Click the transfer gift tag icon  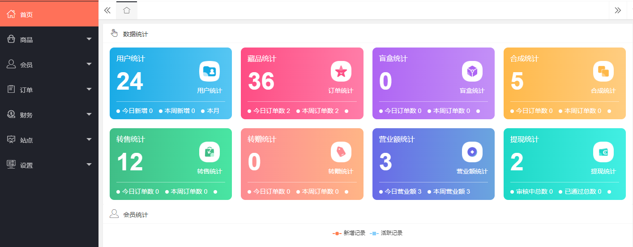point(341,152)
